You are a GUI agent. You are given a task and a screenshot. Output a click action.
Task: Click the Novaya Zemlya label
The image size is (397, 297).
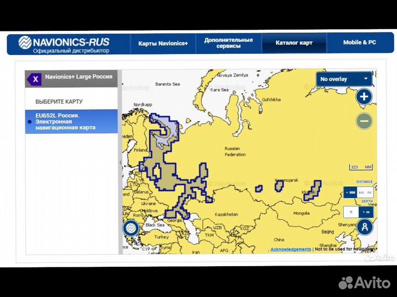tap(232, 75)
